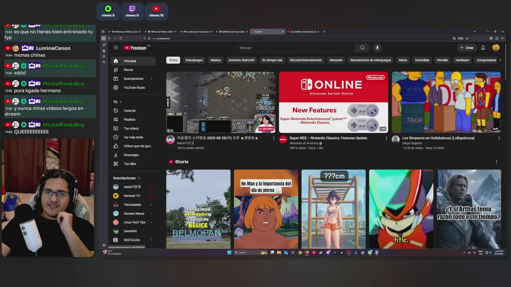The height and width of the screenshot is (287, 511).
Task: Open the account avatar menu
Action: point(496,48)
